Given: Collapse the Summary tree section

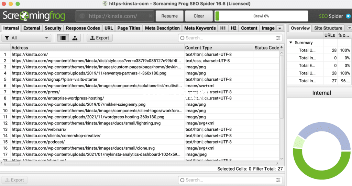Looking at the screenshot, I should [291, 42].
